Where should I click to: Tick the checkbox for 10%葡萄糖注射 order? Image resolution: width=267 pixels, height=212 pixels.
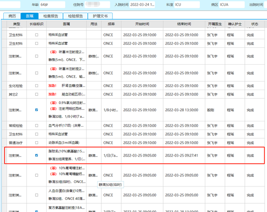tap(37, 175)
